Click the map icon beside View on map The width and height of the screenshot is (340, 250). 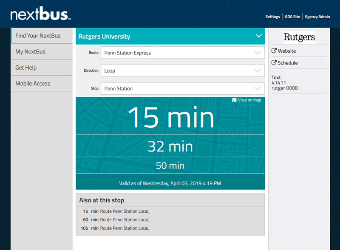234,100
